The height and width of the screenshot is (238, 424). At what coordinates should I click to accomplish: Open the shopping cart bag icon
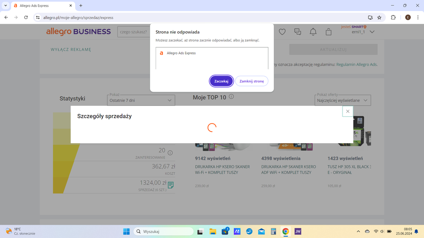(329, 32)
